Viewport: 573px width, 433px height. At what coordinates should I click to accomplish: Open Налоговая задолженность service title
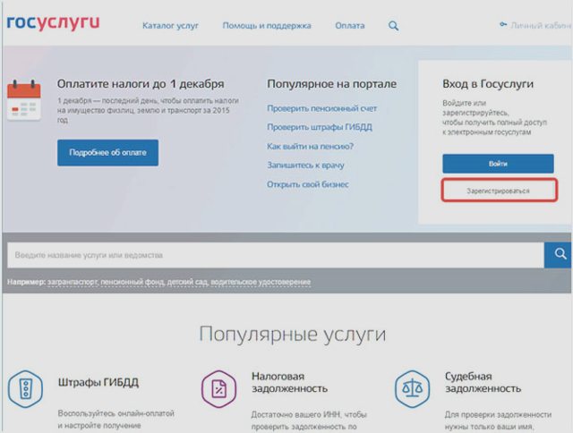(x=289, y=382)
